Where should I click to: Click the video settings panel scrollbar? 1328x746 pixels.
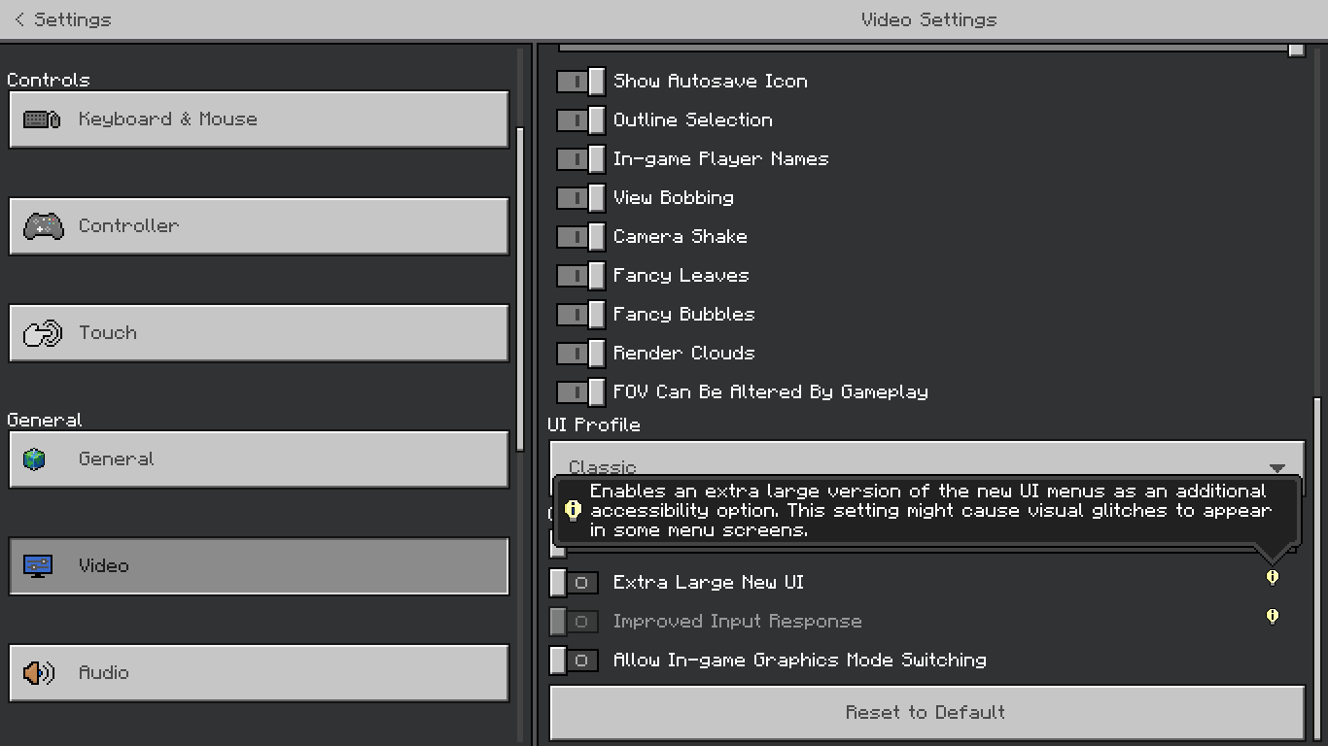[x=1317, y=544]
